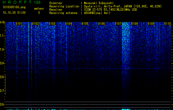This screenshot has width=173, height=110.
Task: Click the observer name Masayuki Kobayashi
Action: tap(99, 3)
